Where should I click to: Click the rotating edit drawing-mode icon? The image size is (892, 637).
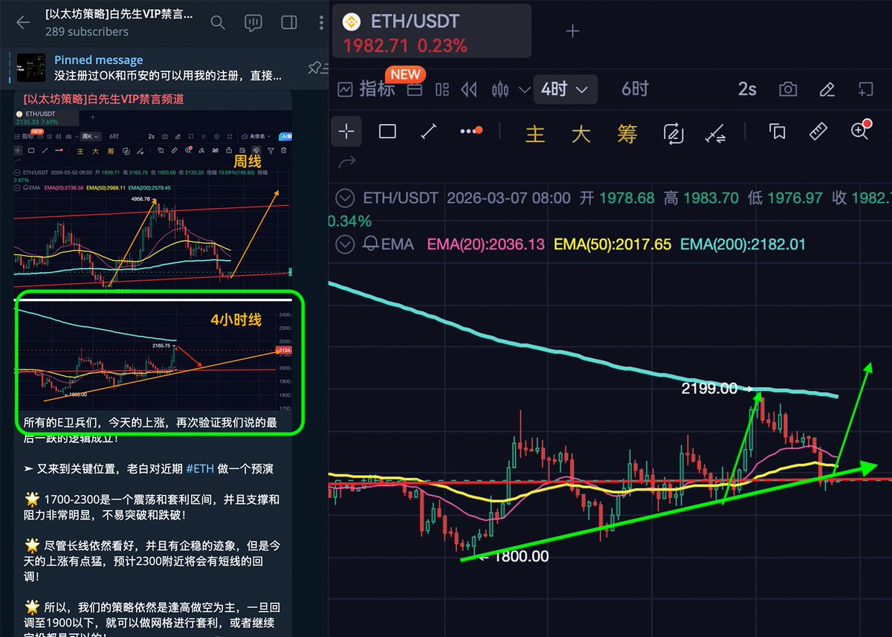[673, 133]
